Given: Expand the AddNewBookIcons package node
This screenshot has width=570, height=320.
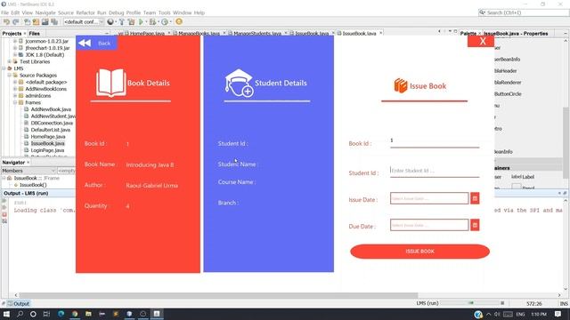Looking at the screenshot, I should pos(15,89).
